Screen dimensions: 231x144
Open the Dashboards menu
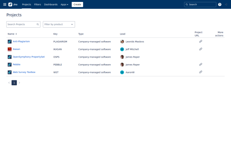[51, 4]
